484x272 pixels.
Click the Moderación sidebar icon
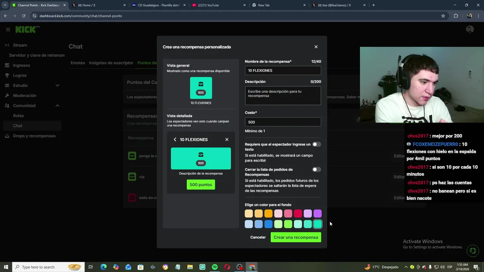(x=7, y=96)
